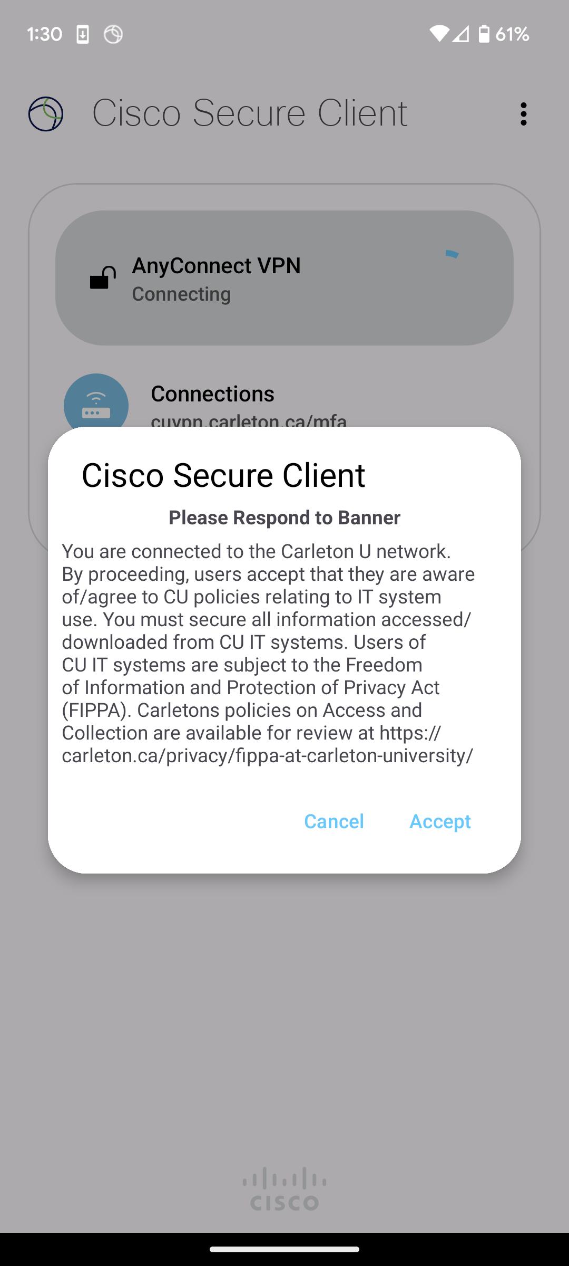This screenshot has height=1266, width=569.
Task: Tap the Wi-Fi signal icon
Action: click(439, 34)
